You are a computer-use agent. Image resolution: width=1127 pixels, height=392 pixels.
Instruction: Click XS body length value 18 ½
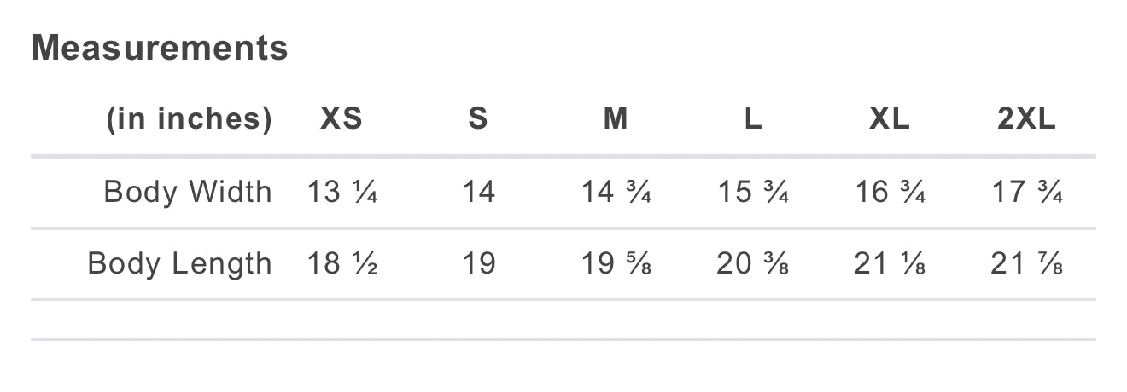click(x=342, y=264)
